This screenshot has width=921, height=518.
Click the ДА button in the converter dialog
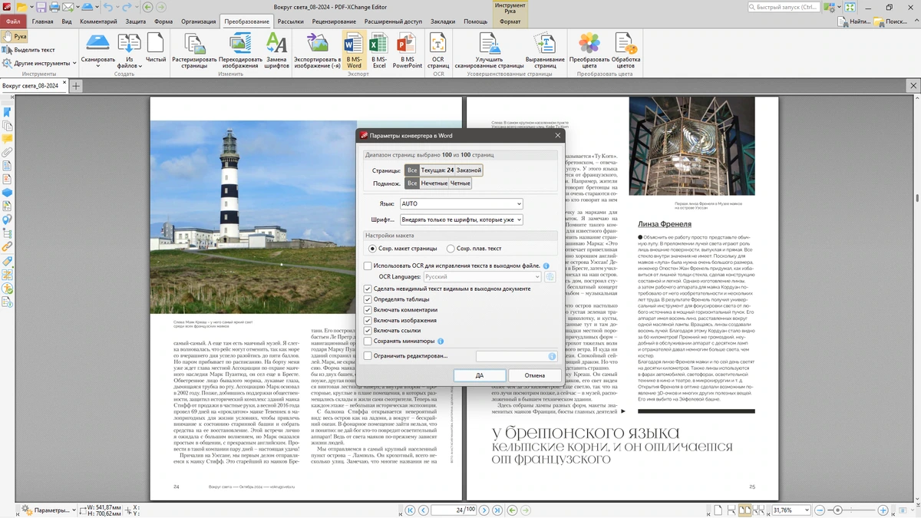[480, 375]
